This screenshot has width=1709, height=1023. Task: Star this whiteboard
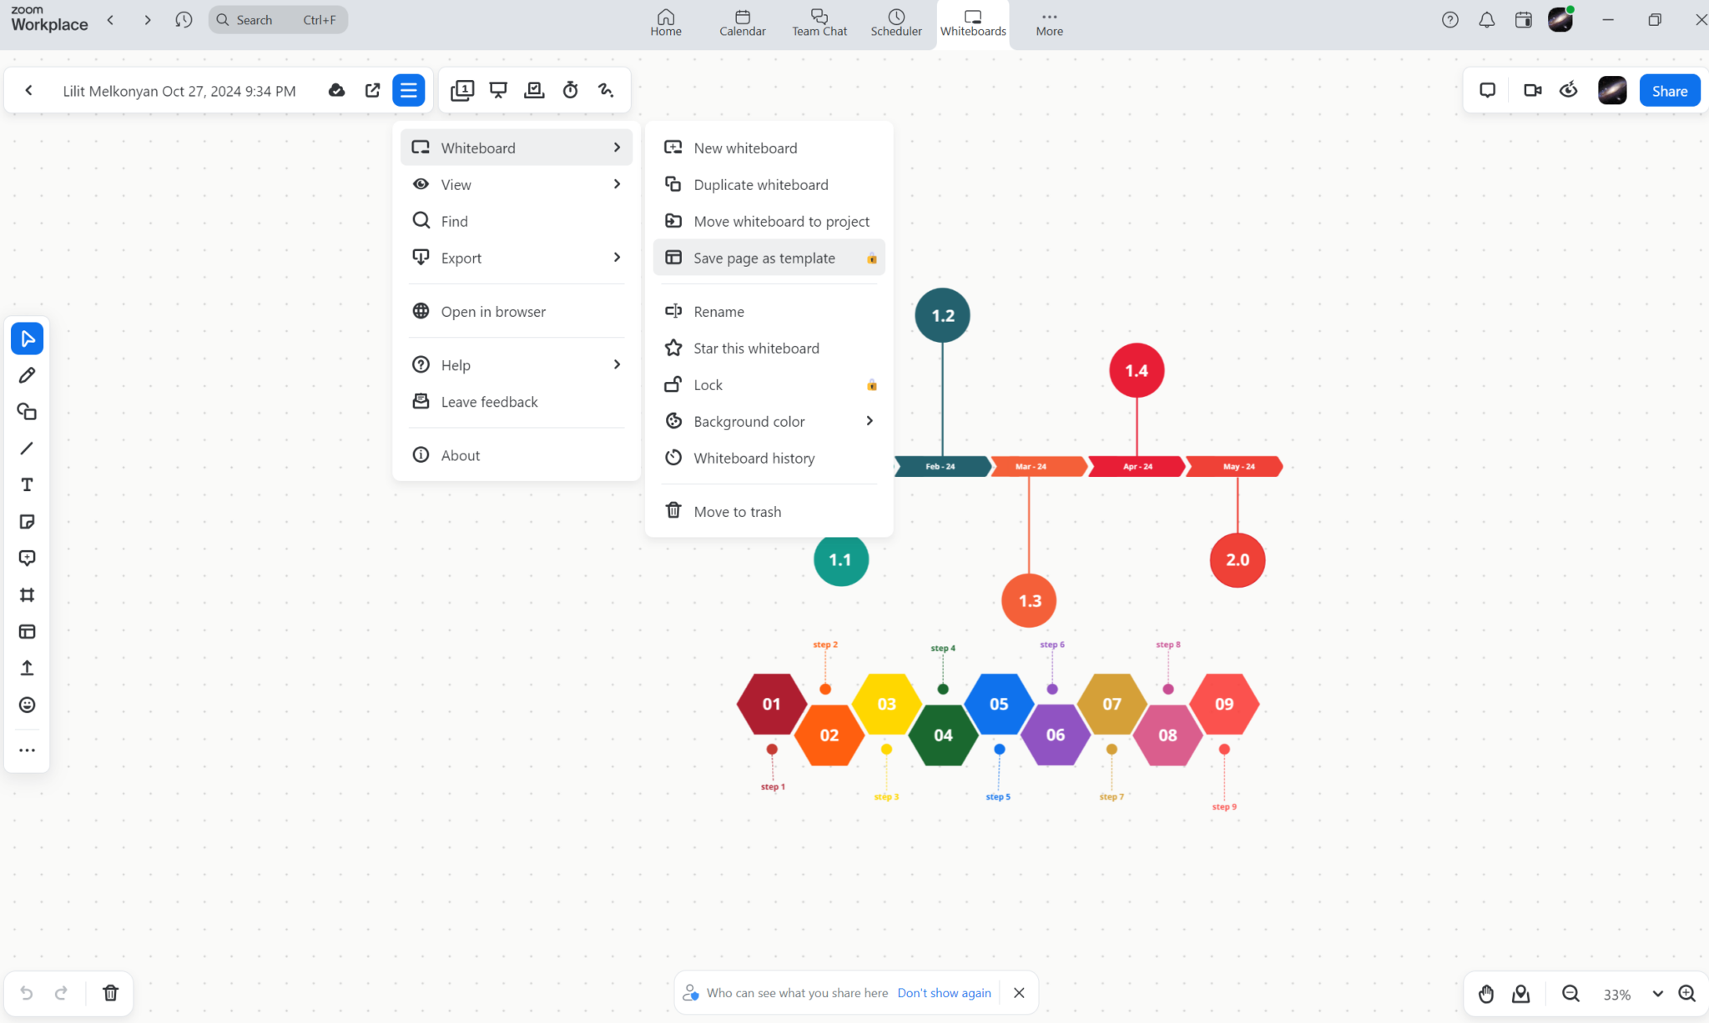click(756, 348)
